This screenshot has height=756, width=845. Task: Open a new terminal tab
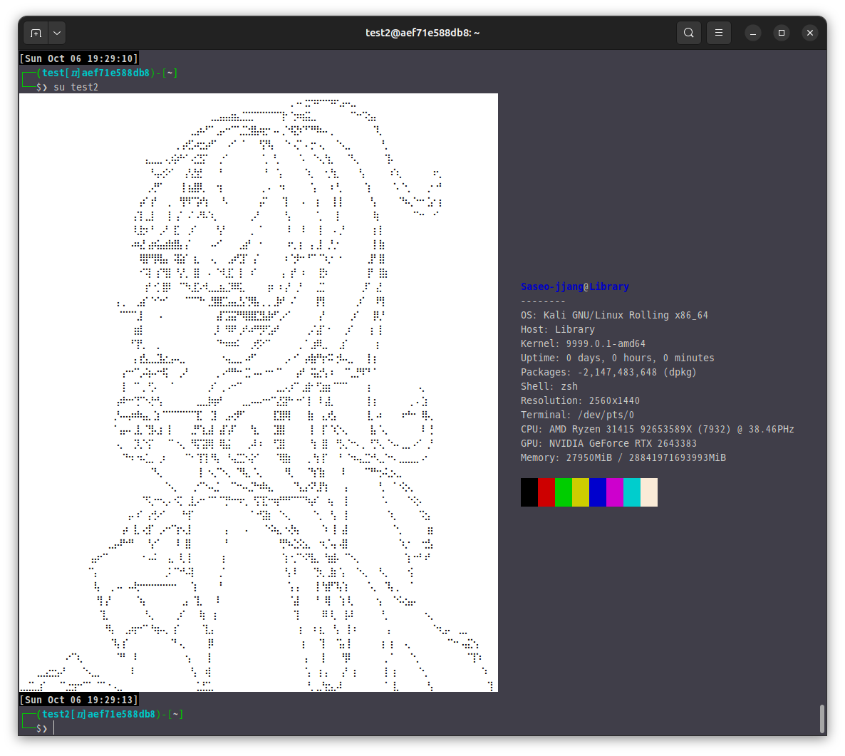coord(36,33)
